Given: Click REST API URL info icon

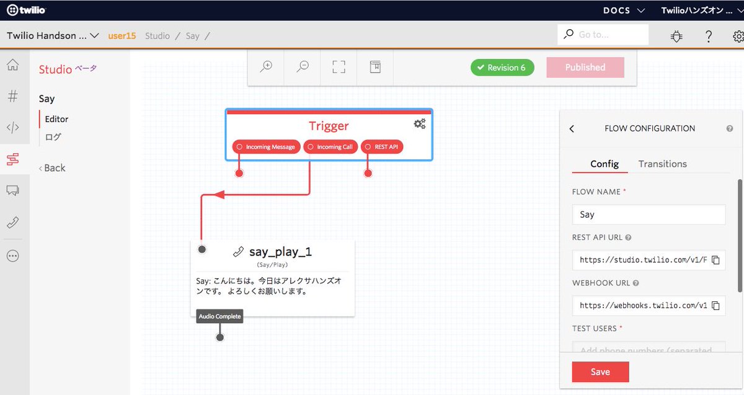Looking at the screenshot, I should pos(628,237).
